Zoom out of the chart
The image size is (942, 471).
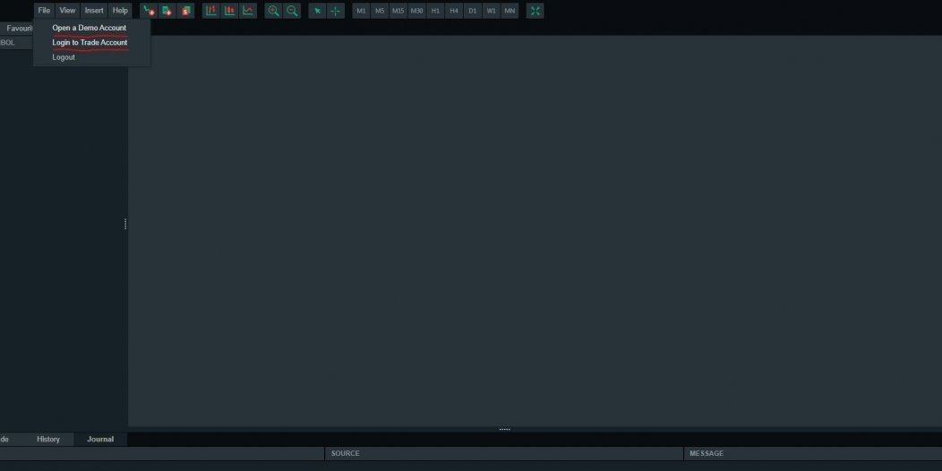[x=292, y=11]
